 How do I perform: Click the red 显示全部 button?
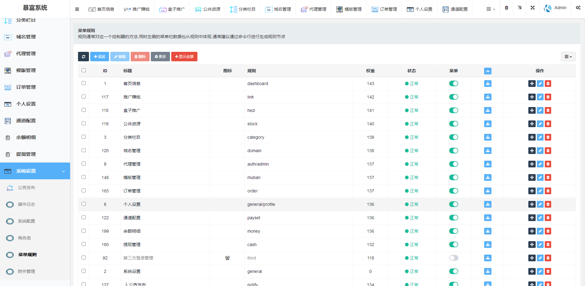(x=184, y=57)
